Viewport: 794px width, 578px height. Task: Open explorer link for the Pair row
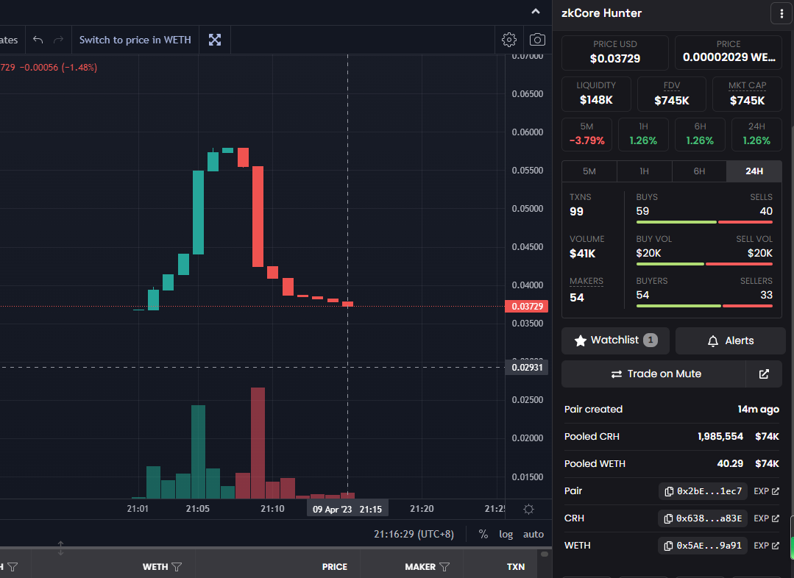(766, 491)
